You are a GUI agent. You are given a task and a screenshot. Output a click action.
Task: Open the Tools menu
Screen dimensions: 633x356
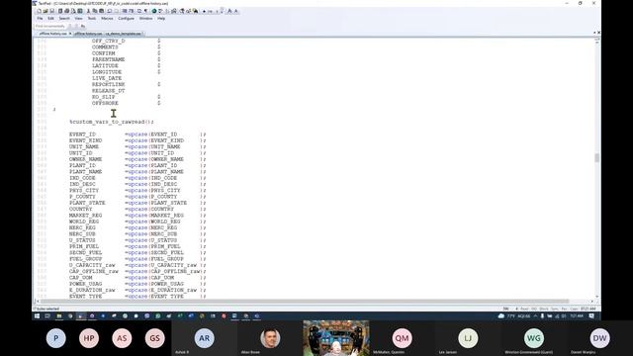[x=92, y=19]
